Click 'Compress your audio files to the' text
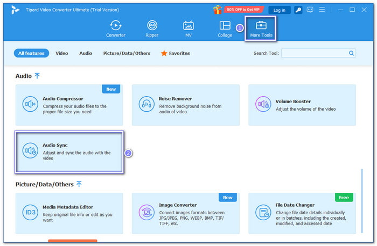377x246 pixels. coord(74,106)
